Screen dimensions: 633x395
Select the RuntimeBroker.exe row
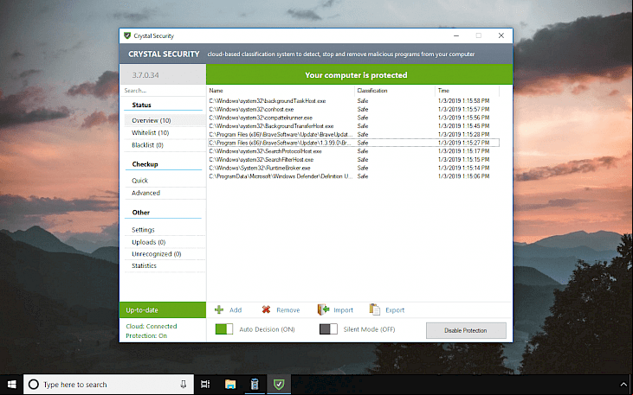pos(353,168)
